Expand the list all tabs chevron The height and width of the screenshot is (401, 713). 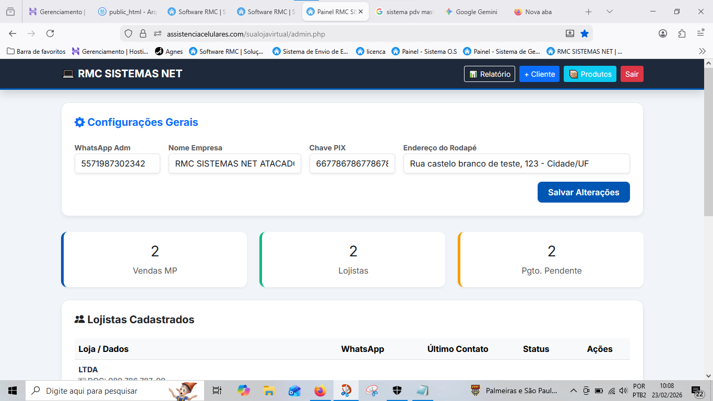pos(609,11)
